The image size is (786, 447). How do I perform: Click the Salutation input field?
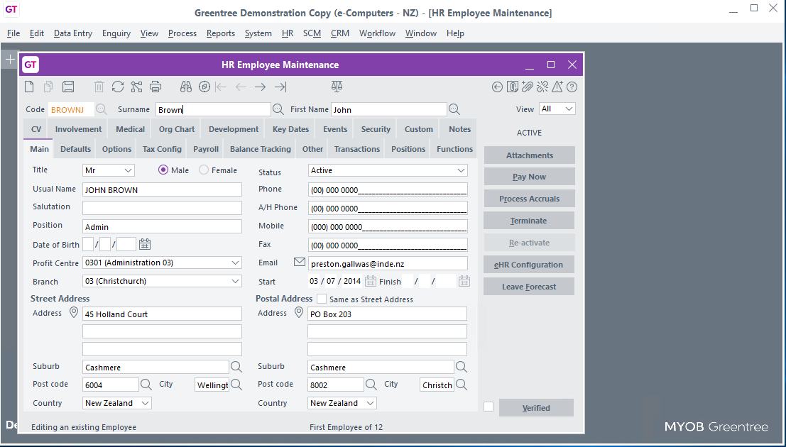click(x=162, y=207)
